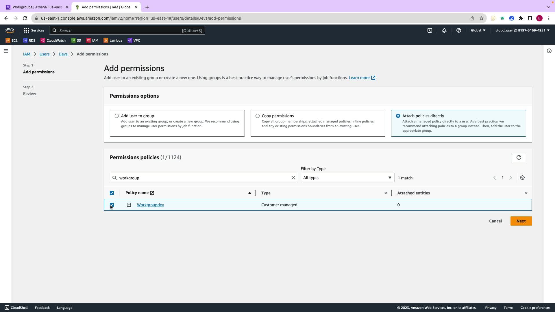Select Add user to group option
This screenshot has width=555, height=312.
pos(117,116)
